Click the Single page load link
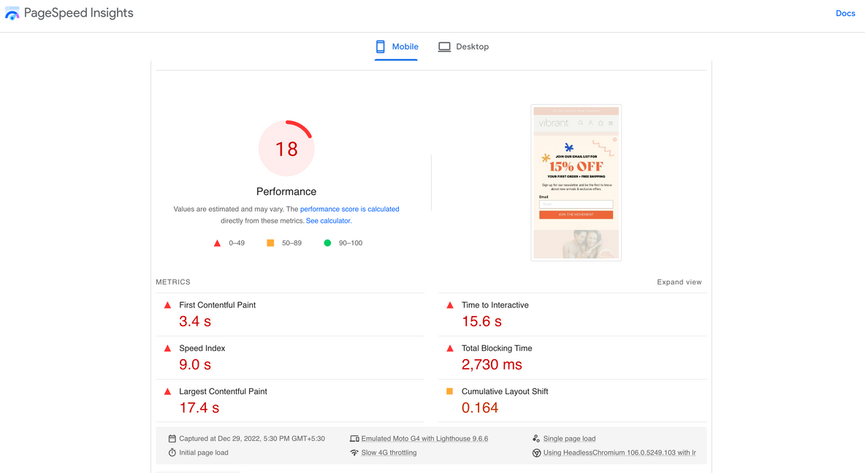Image resolution: width=865 pixels, height=473 pixels. coord(569,439)
